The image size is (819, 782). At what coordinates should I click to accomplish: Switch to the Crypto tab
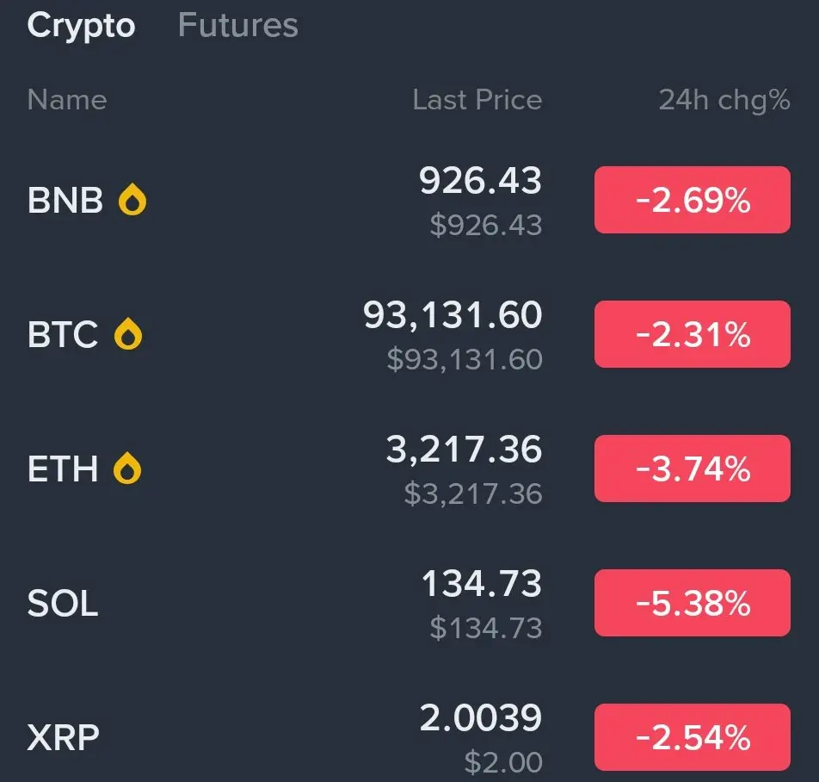pos(81,25)
